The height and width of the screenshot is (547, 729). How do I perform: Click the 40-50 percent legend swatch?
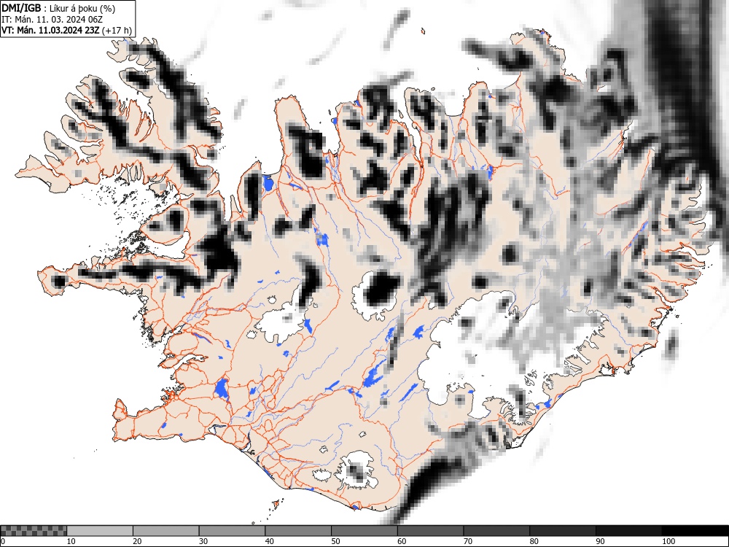(298, 531)
